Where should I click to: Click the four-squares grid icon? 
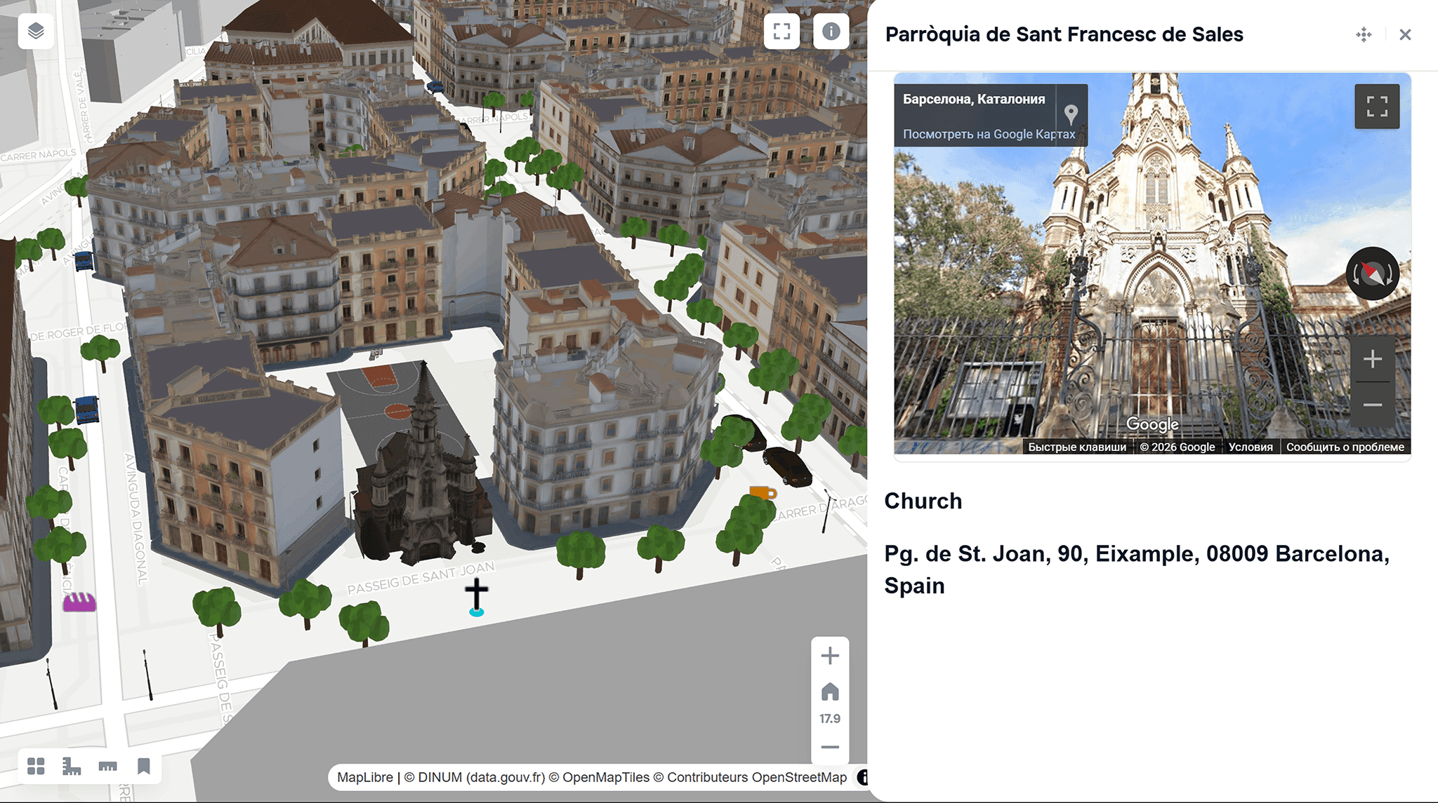click(x=36, y=766)
